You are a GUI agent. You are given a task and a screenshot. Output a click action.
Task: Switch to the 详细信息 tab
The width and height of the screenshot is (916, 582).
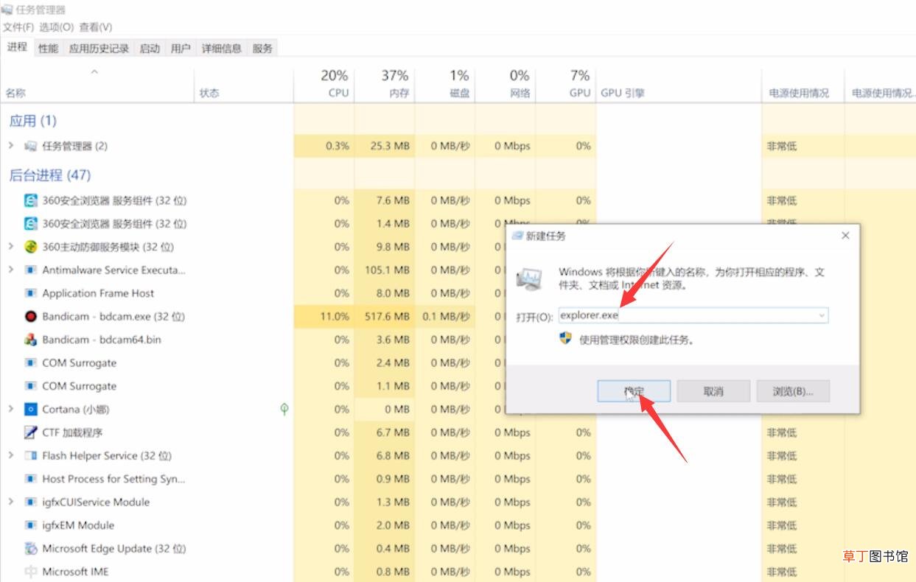[221, 49]
